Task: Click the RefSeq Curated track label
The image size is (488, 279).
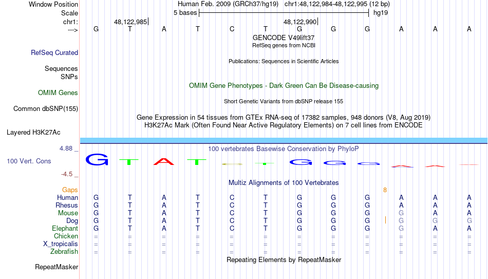Action: (54, 52)
